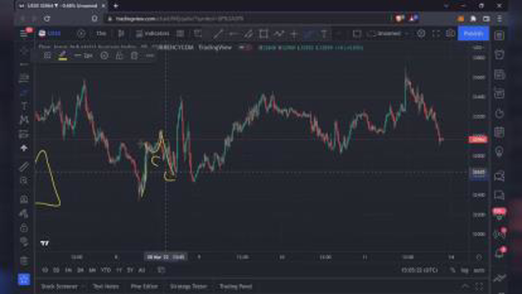The height and width of the screenshot is (294, 522).
Task: Toggle Magnet mode in left sidebar
Action: click(x=24, y=199)
